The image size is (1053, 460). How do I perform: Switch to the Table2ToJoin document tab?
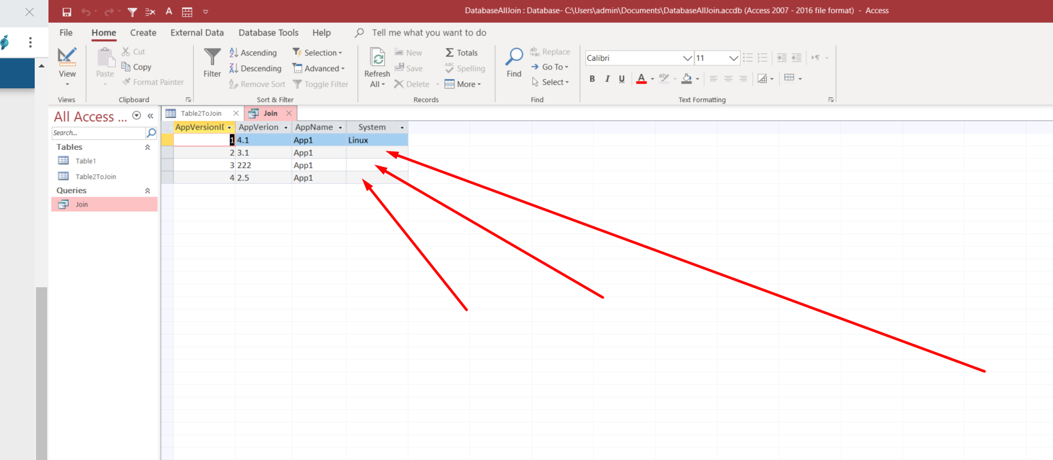201,113
